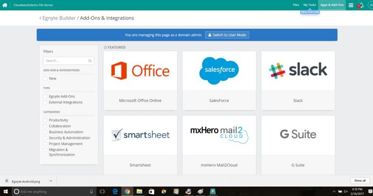373x196 pixels.
Task: Click the Egnyte Android.png file icon
Action: click(7, 181)
